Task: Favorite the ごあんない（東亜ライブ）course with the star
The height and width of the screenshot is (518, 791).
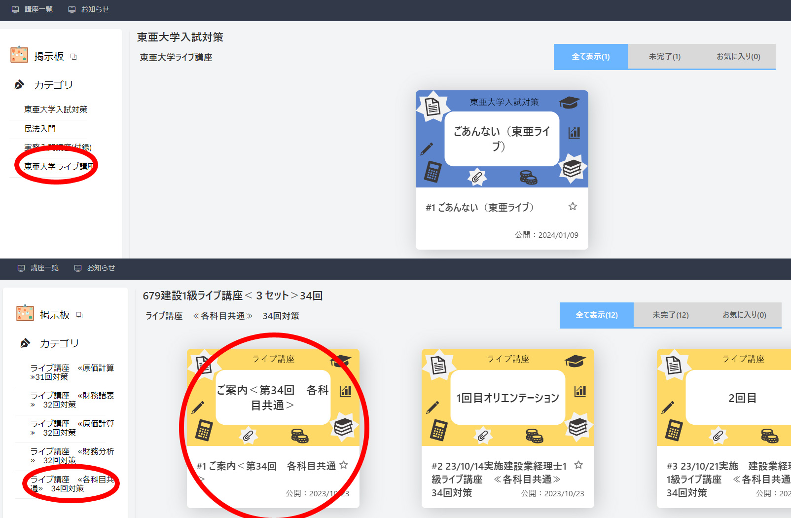Action: coord(572,207)
